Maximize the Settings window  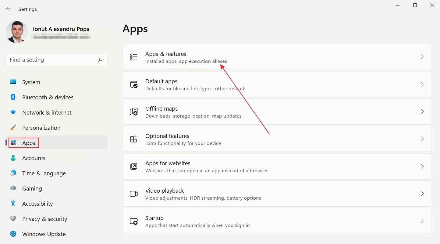tap(415, 5)
